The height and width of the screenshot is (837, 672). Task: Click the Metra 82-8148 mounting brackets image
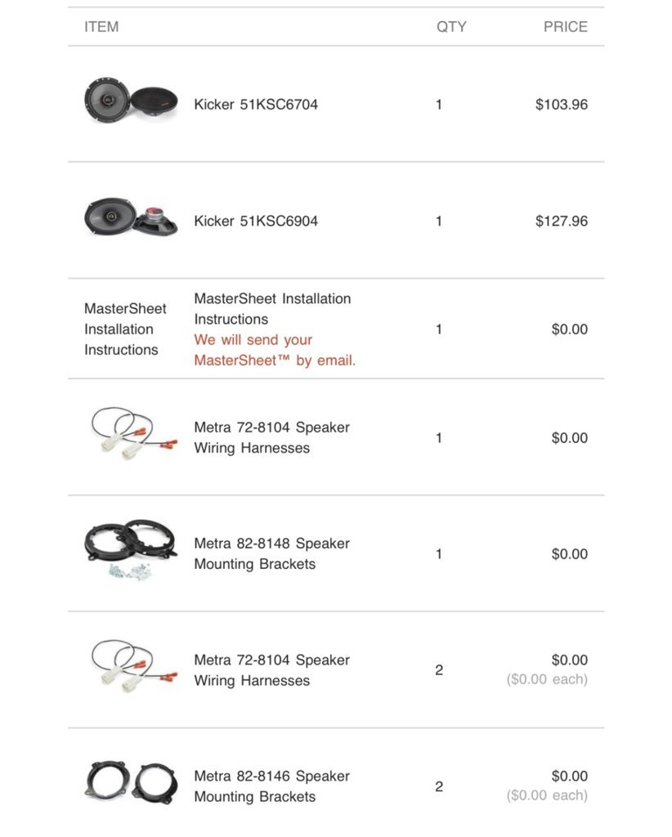[130, 550]
